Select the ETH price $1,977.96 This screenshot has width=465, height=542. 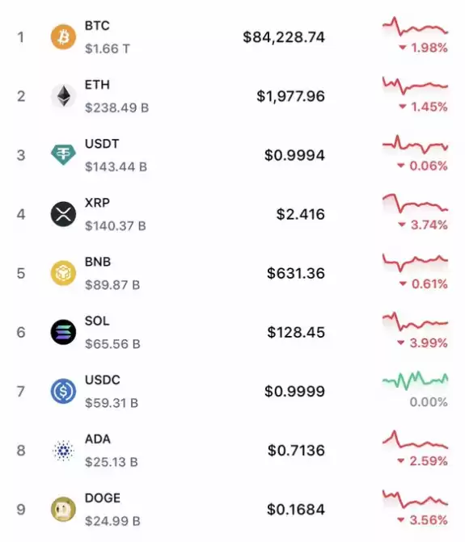(290, 96)
